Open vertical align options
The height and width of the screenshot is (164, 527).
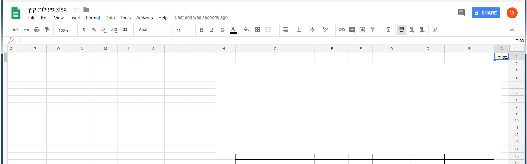click(x=299, y=30)
